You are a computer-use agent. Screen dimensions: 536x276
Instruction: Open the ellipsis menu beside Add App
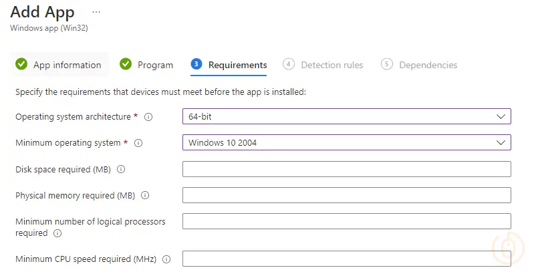[96, 12]
